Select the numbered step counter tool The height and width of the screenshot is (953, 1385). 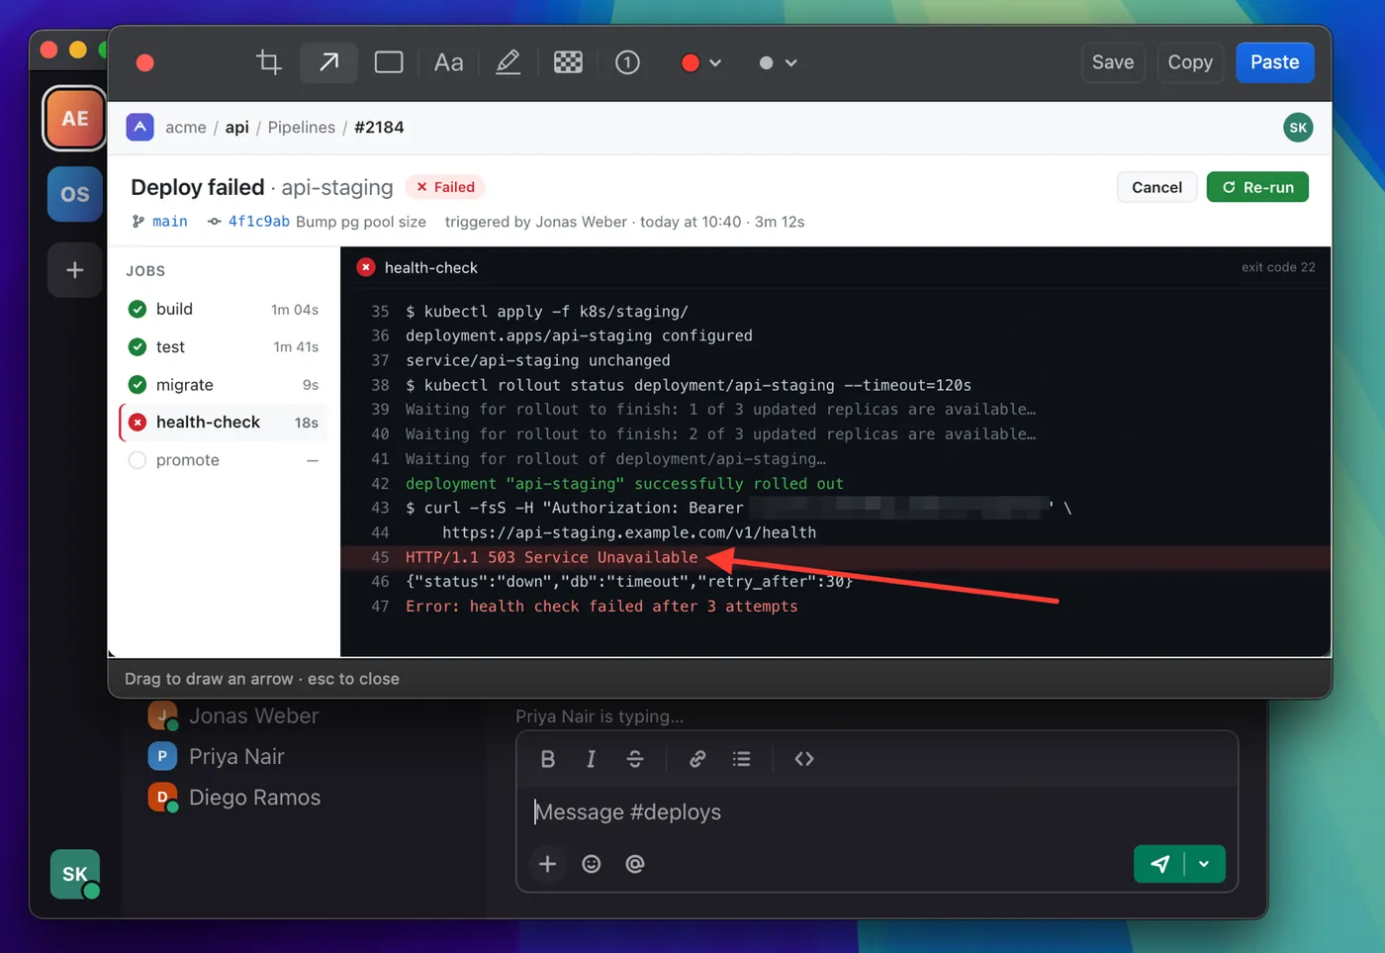pos(627,62)
